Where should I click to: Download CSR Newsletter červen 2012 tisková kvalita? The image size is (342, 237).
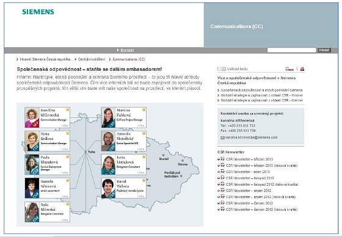262,210
